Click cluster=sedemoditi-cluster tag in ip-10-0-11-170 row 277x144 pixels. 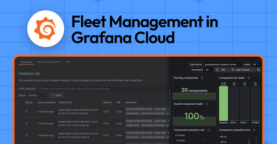click(139, 109)
